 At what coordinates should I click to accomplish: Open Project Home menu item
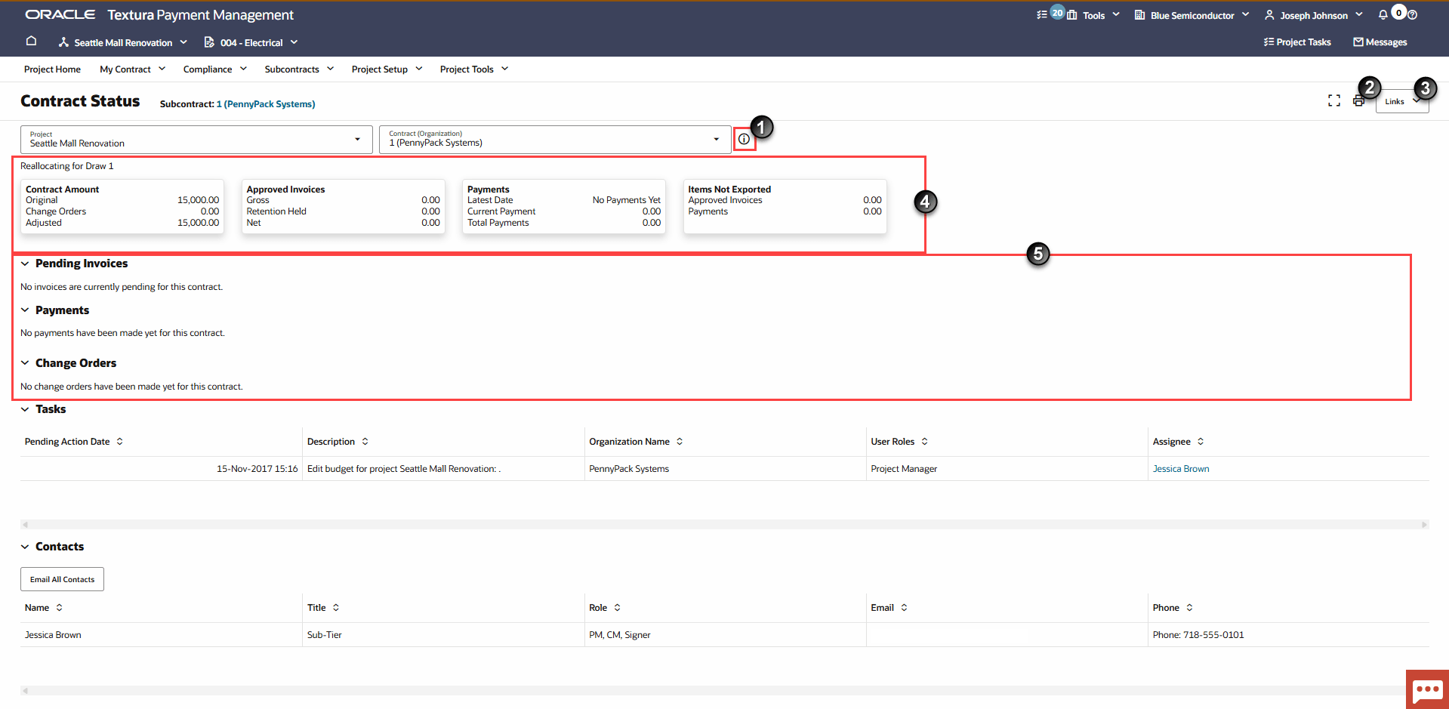coord(52,69)
